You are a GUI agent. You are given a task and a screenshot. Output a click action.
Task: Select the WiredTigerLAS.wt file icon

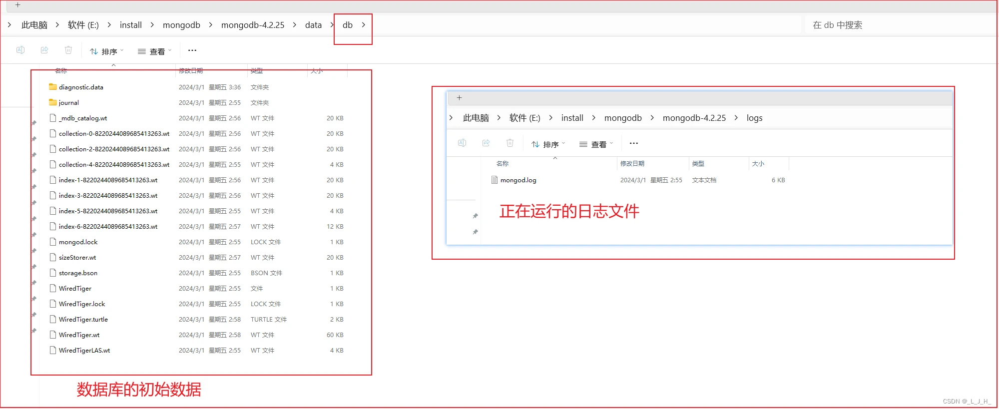coord(53,350)
